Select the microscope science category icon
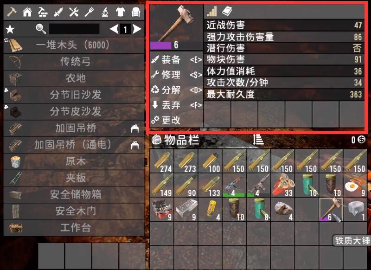 coord(105,12)
